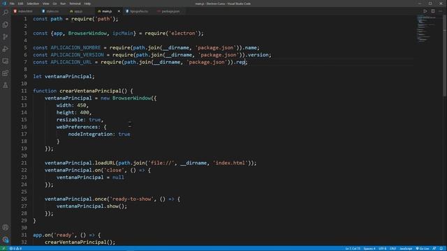Click line number 11 in the gutter
Viewport: 447px width, 251px height.
click(x=24, y=91)
